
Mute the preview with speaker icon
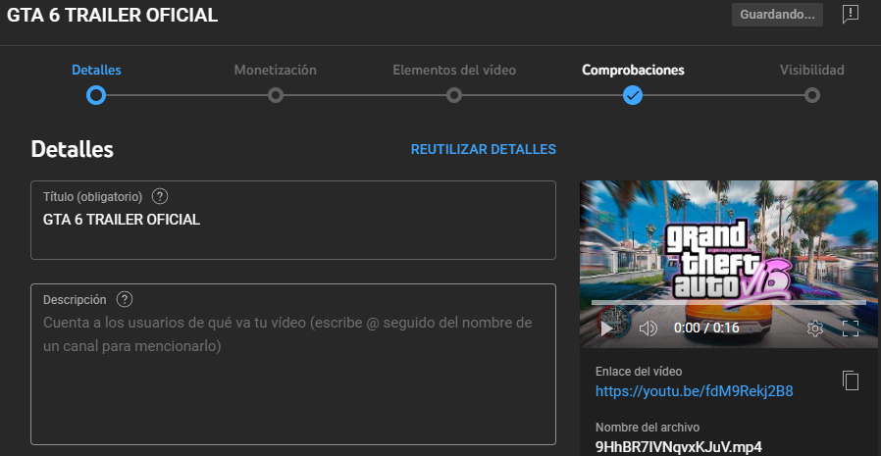pos(648,328)
